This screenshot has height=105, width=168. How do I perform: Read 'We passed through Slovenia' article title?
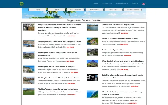(60, 27)
